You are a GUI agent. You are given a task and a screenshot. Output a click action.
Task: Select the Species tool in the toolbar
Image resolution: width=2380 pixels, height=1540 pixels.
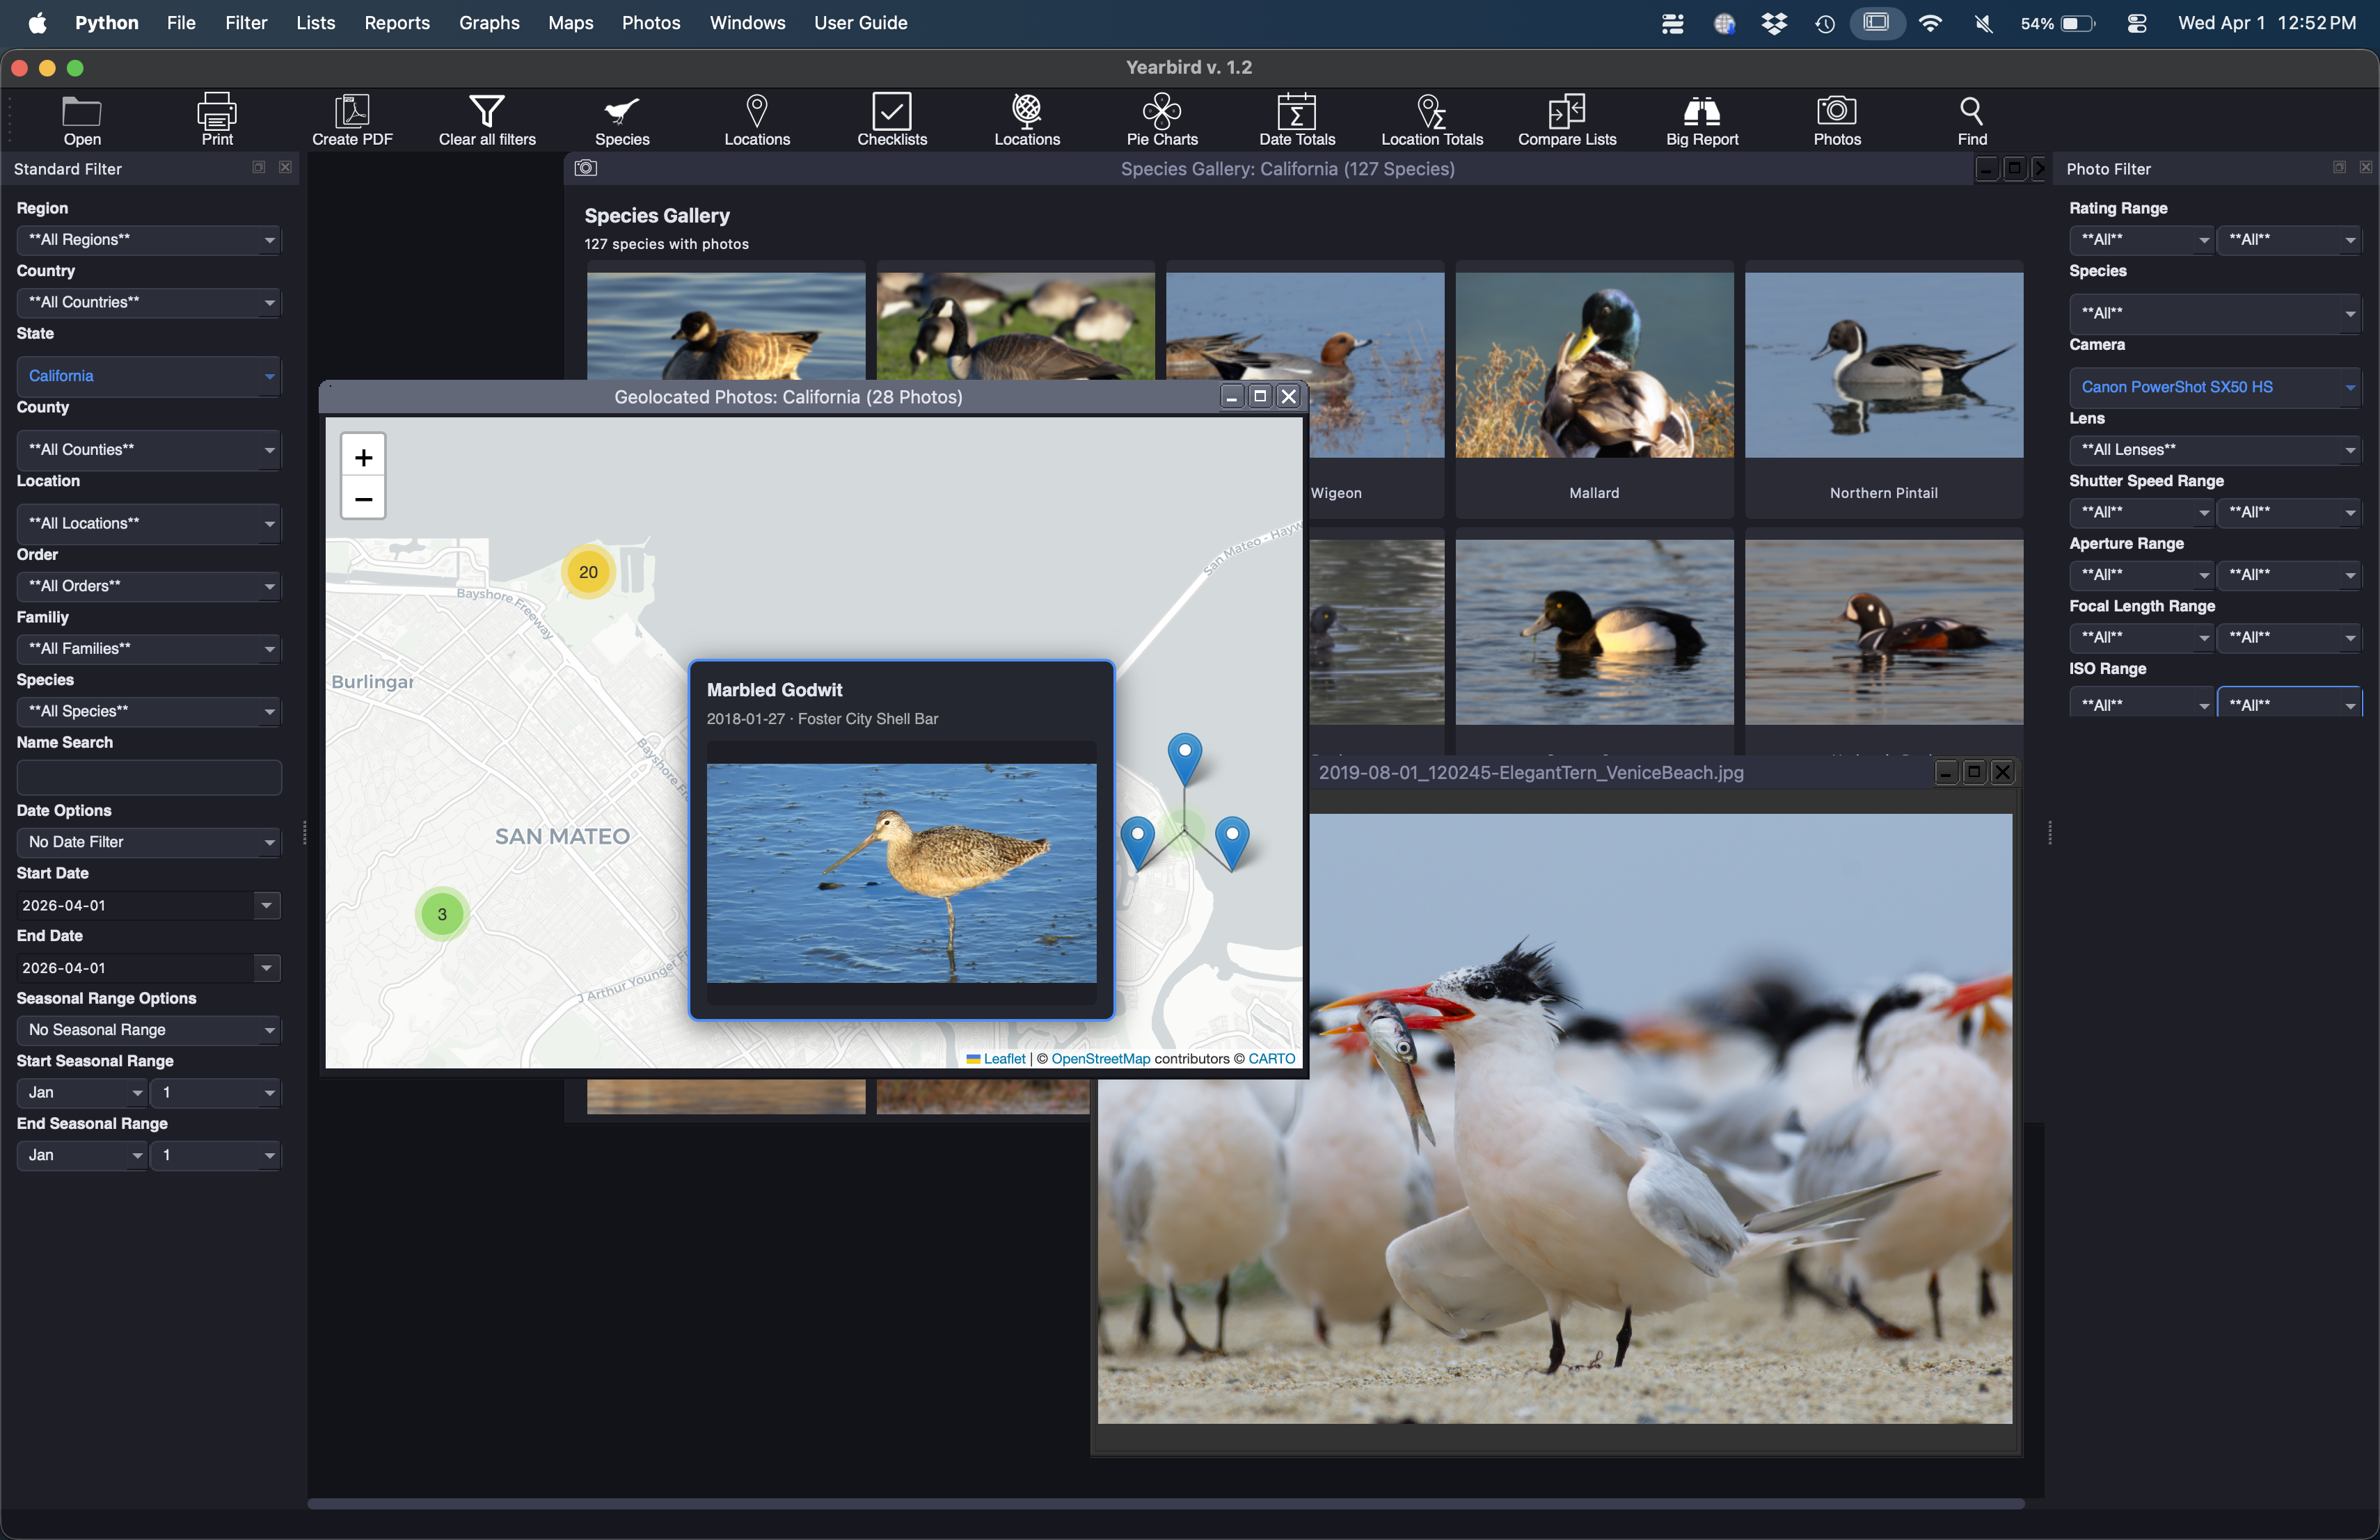pos(621,120)
